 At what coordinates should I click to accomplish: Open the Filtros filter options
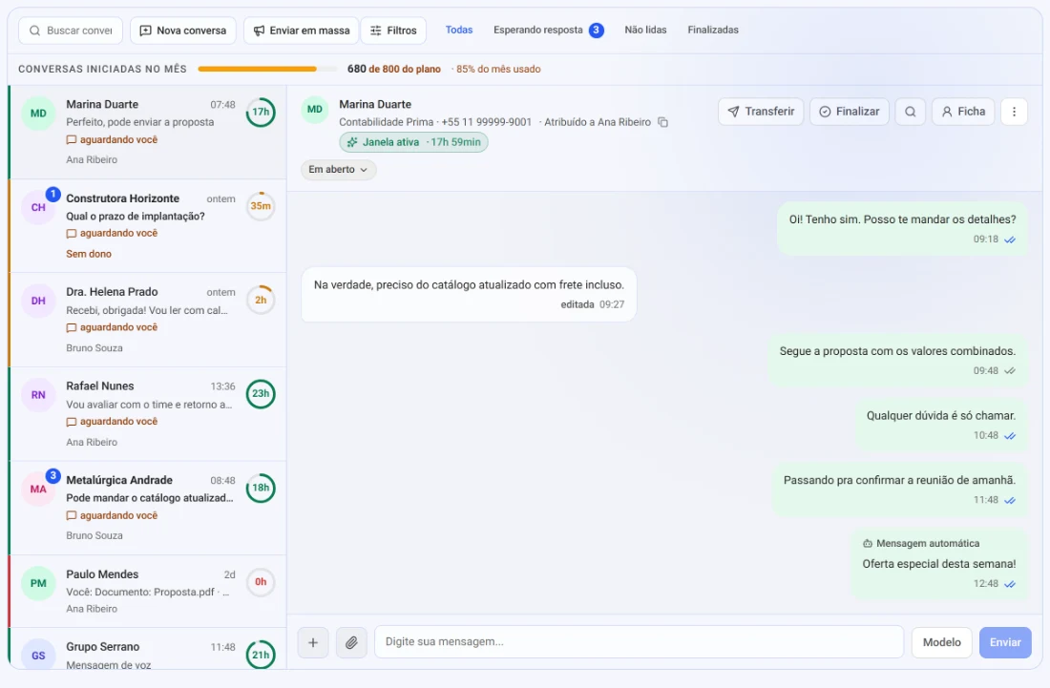[393, 31]
